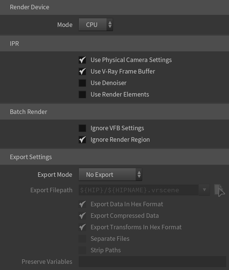Viewport: 229px width, 270px height.
Task: Toggle Export Data In Hex Format
Action: (x=82, y=204)
